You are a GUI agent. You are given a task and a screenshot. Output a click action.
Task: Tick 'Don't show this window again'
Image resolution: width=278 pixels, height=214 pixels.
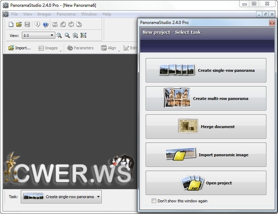tap(154, 201)
